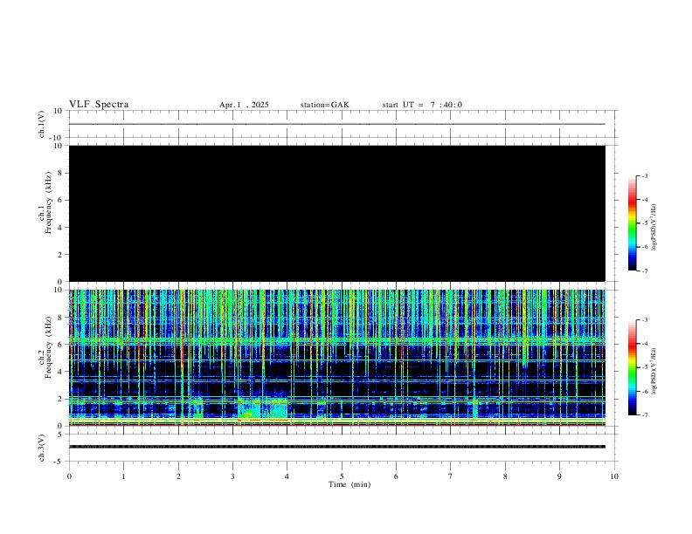
Task: Click the "-7" label on ch.2 colorbar
Action: pos(645,415)
